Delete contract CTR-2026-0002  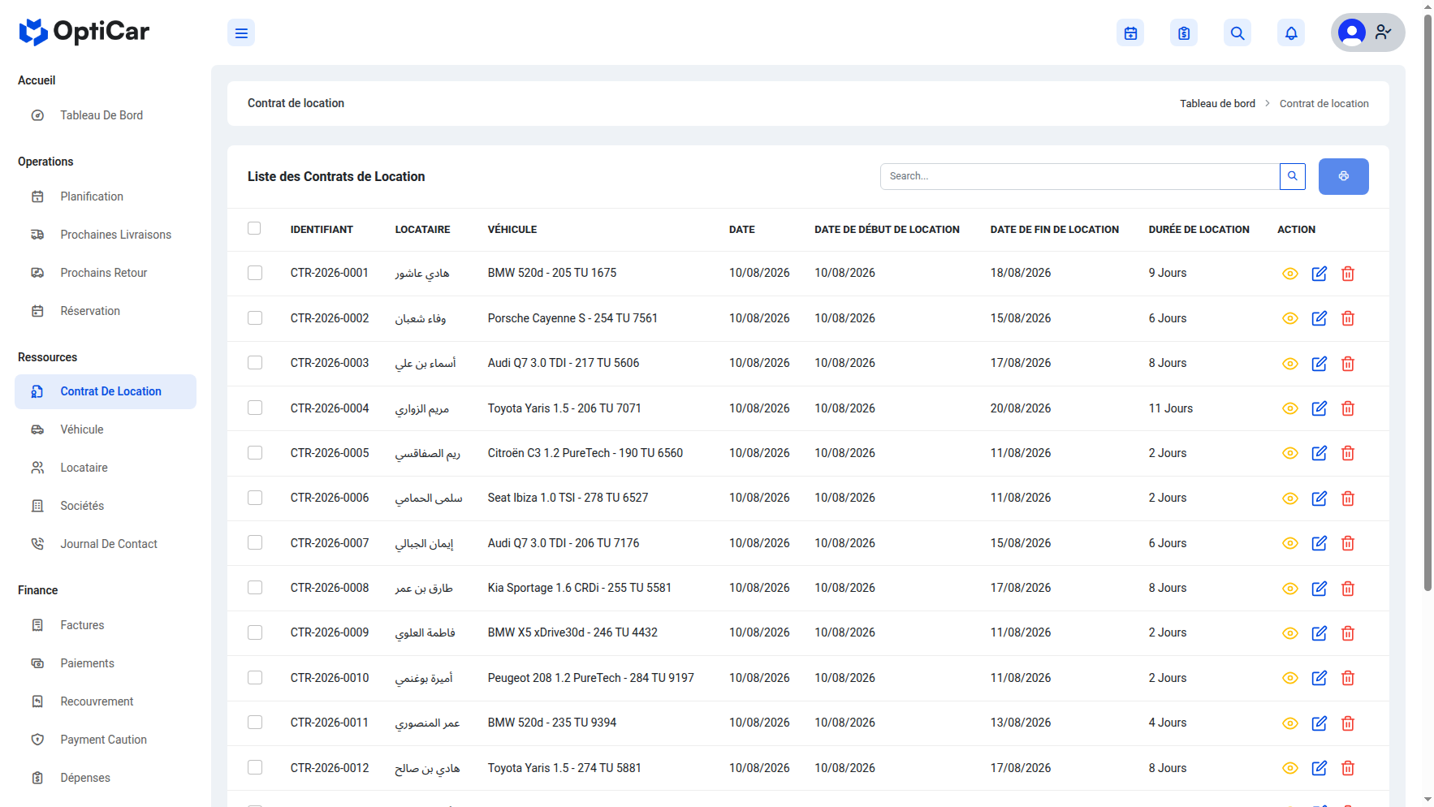click(x=1348, y=318)
